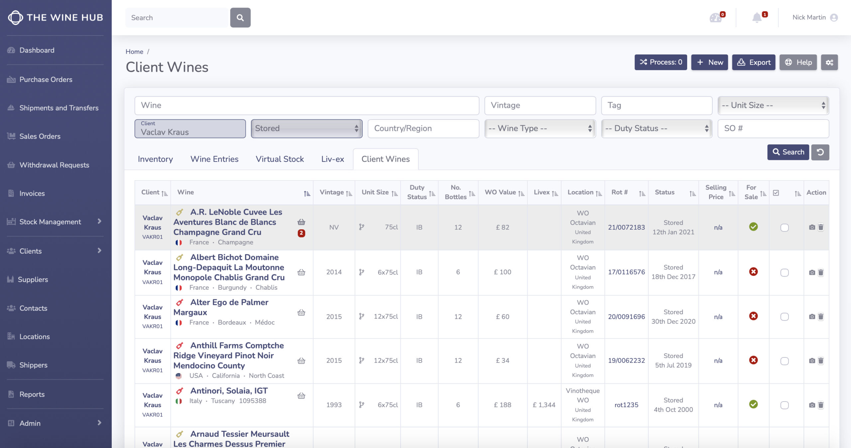Click split icon in unit size of 1993 Solaia row

pyautogui.click(x=362, y=405)
